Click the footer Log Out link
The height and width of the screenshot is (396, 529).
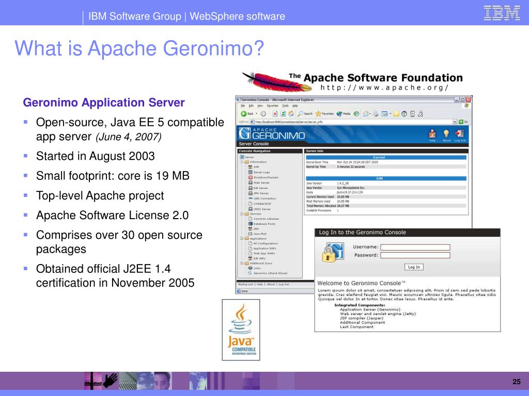(x=284, y=284)
